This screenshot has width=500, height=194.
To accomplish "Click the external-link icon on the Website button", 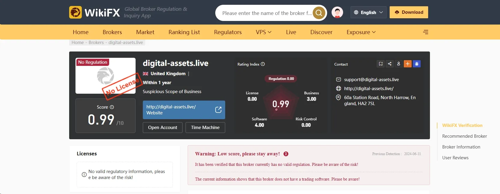I will pos(218,110).
